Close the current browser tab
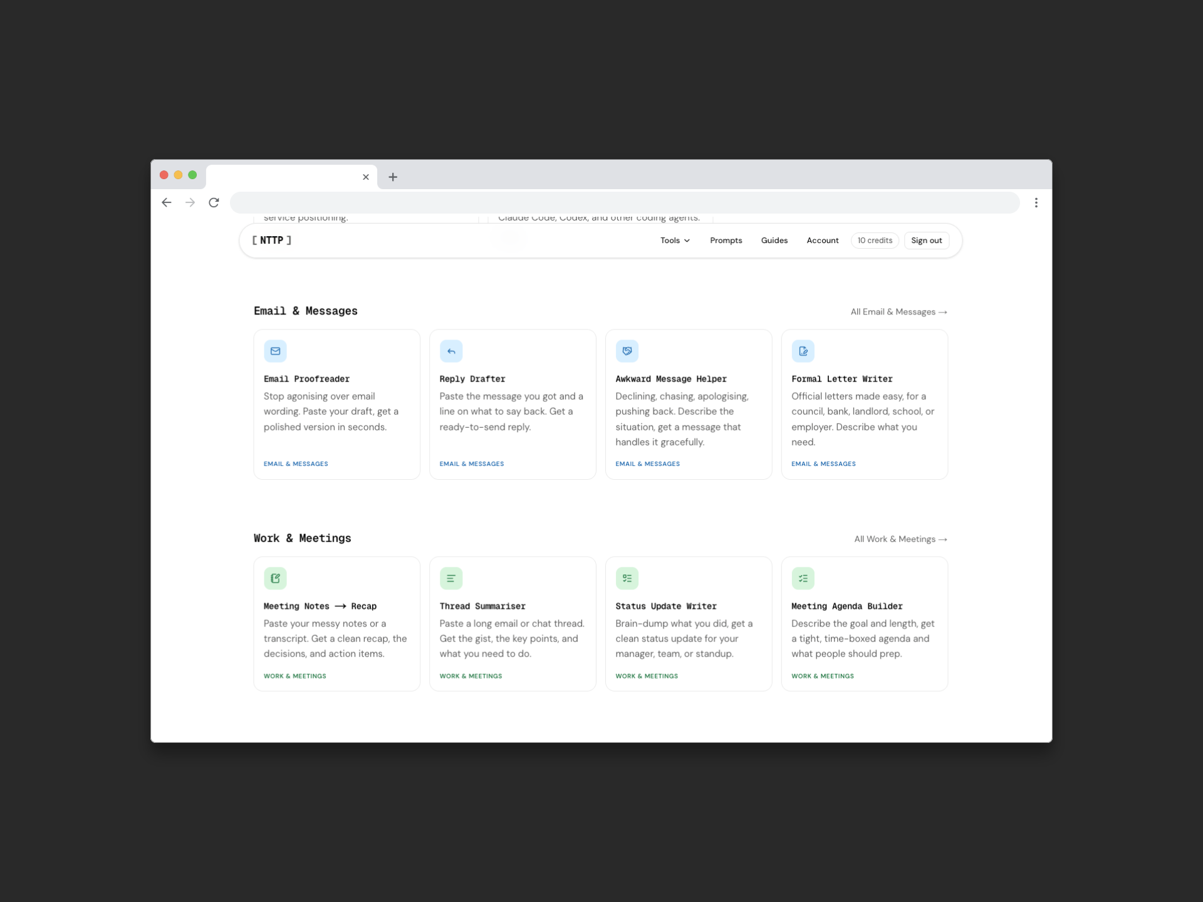The height and width of the screenshot is (902, 1203). pyautogui.click(x=366, y=177)
